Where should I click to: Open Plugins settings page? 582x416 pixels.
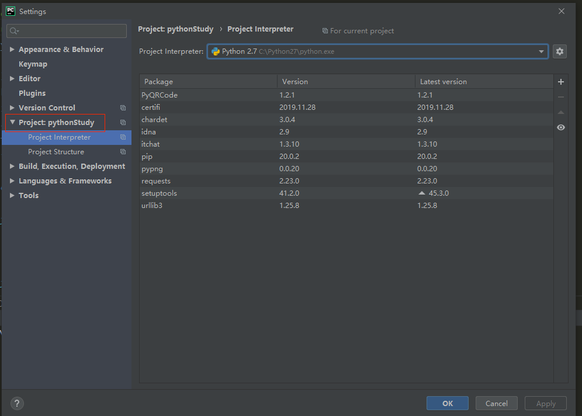coord(32,93)
